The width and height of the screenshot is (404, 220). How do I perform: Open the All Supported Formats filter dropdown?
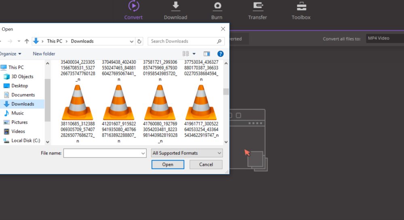187,153
